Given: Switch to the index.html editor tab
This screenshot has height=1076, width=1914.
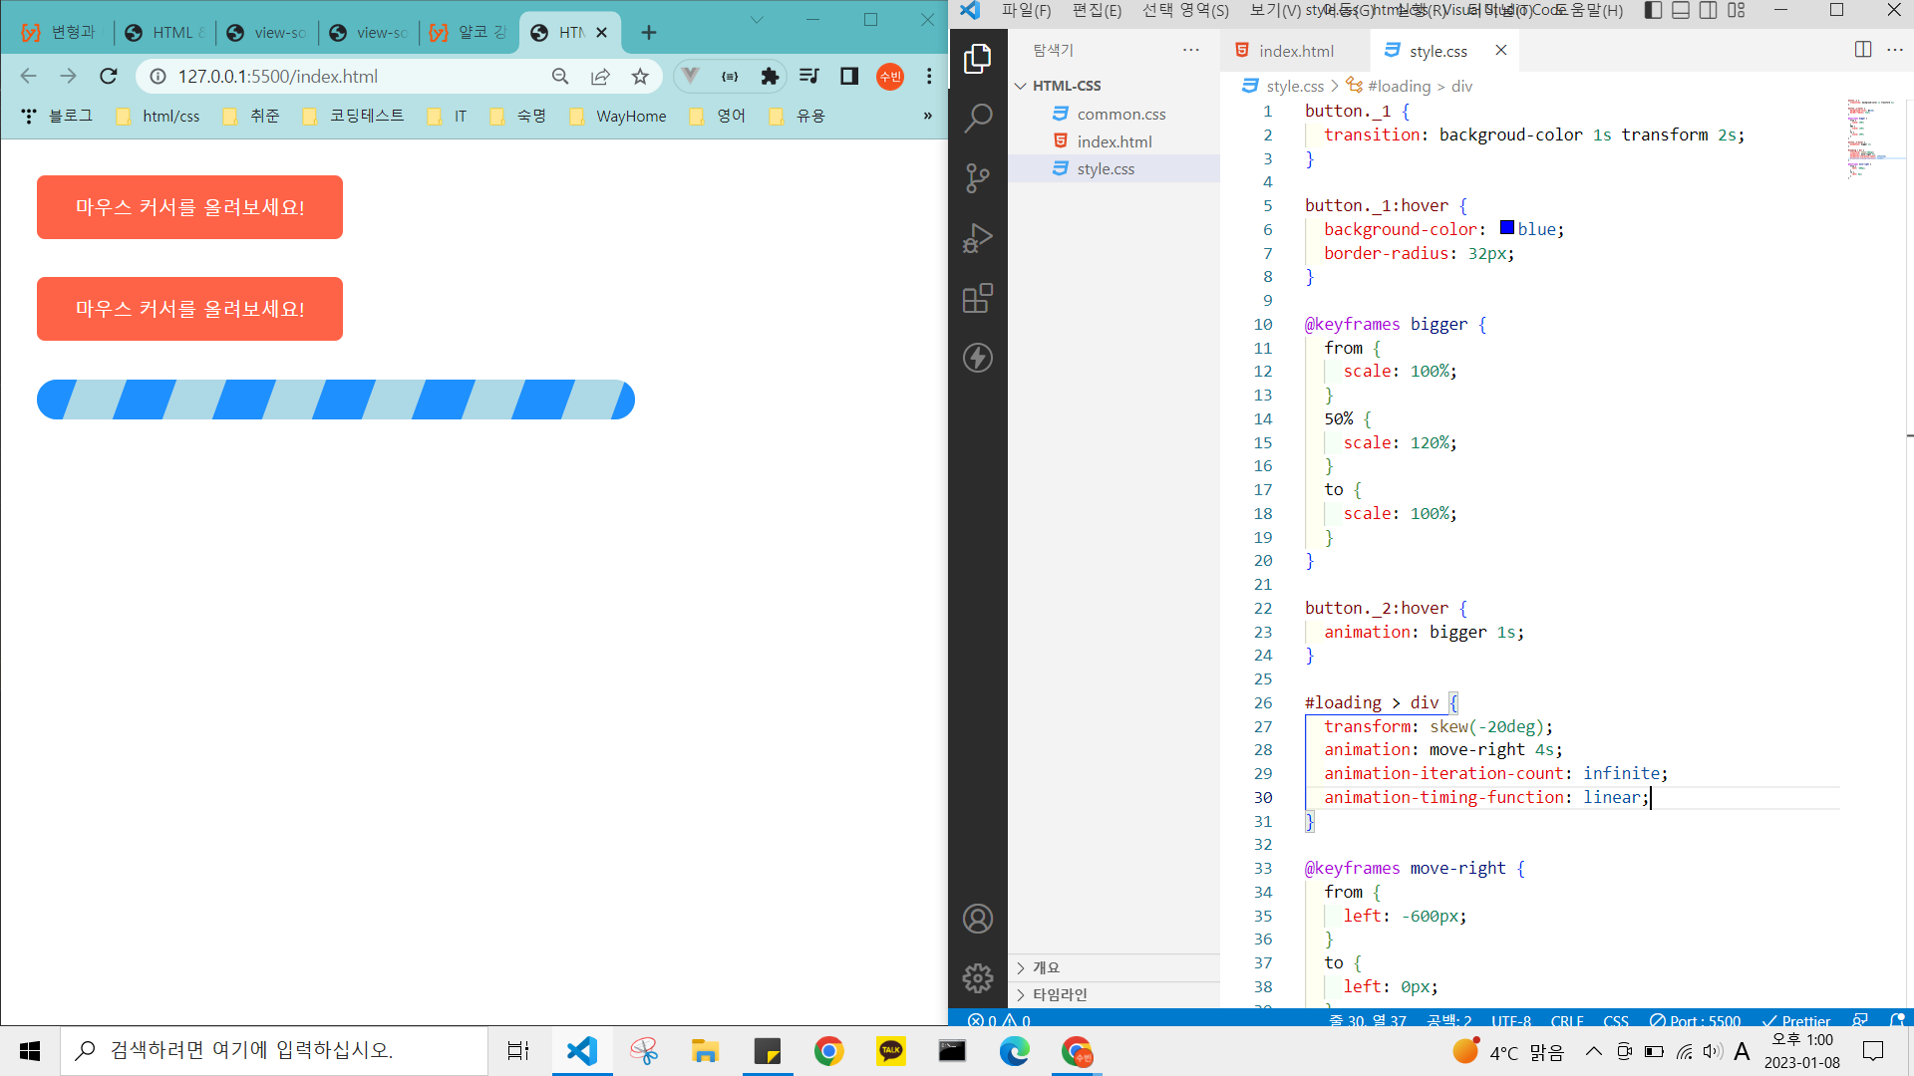Looking at the screenshot, I should [1295, 51].
